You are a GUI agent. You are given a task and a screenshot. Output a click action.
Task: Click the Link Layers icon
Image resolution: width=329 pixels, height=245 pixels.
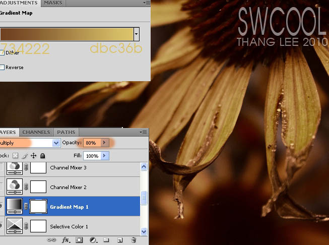pos(51,240)
